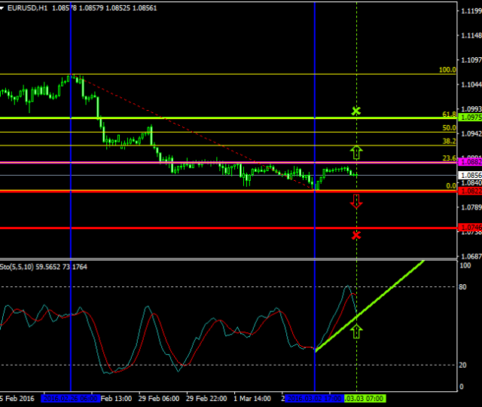Image resolution: width=482 pixels, height=407 pixels.
Task: Click the red 1.0822 price tag
Action: [x=470, y=191]
